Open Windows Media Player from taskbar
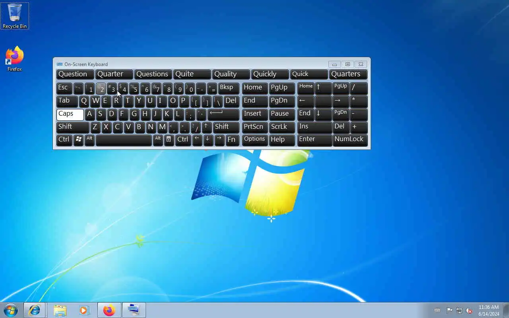Screen dimensions: 509x318 [84, 310]
